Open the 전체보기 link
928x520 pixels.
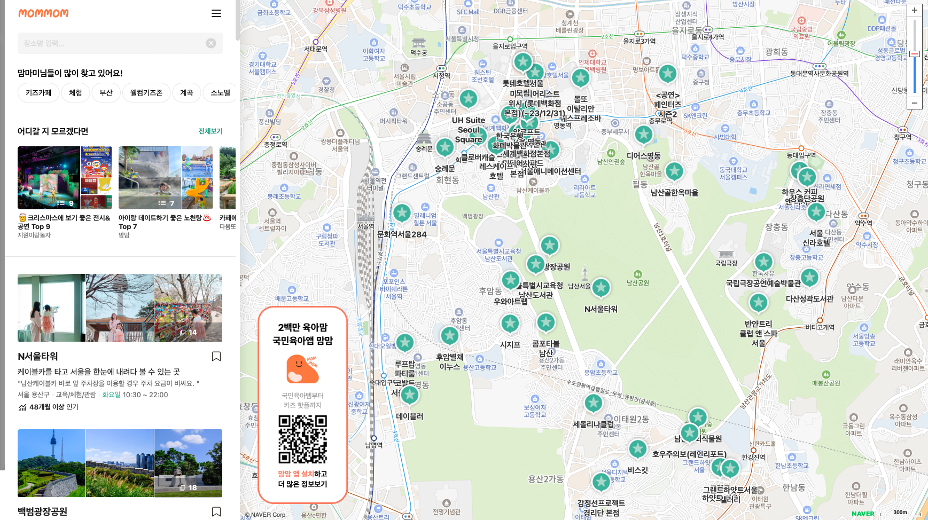210,131
